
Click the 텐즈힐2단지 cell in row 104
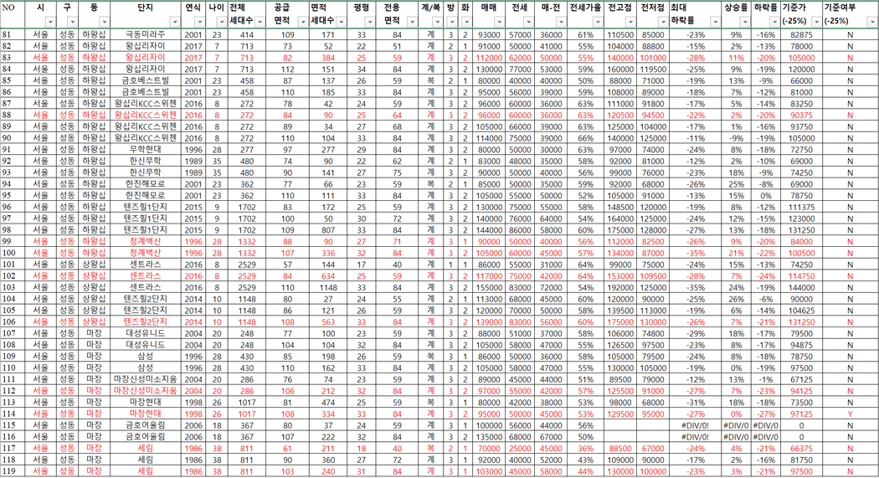pos(145,299)
